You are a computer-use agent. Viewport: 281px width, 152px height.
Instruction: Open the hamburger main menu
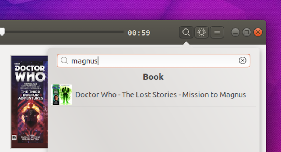pyautogui.click(x=217, y=33)
